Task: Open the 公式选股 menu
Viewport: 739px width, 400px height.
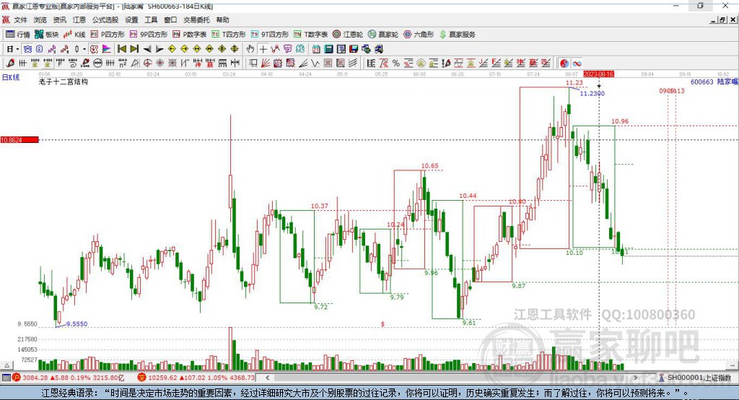Action: coord(105,19)
